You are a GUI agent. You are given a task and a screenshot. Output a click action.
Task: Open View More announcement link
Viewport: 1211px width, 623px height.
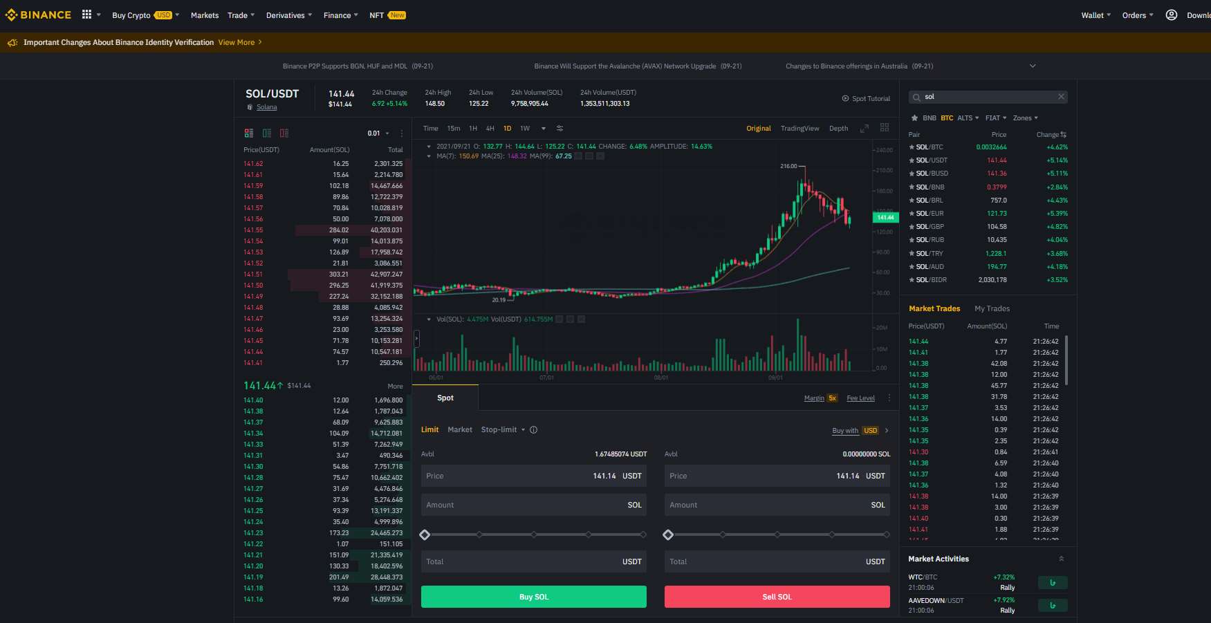point(240,42)
